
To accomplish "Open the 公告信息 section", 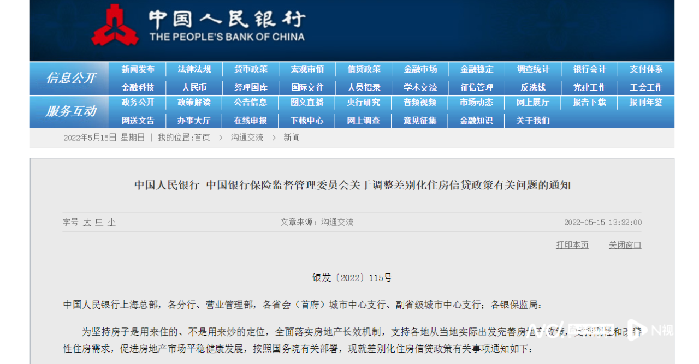I will point(251,102).
